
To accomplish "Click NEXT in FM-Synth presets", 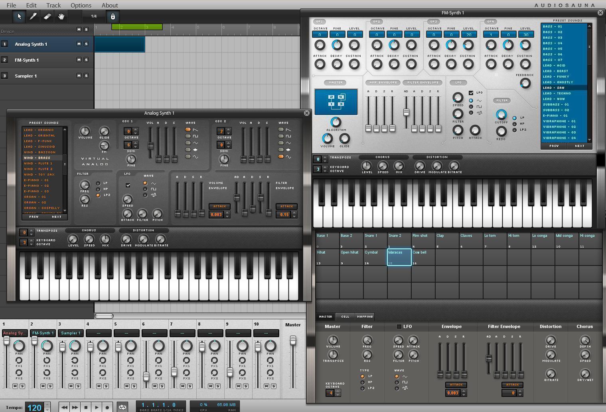I will click(579, 146).
